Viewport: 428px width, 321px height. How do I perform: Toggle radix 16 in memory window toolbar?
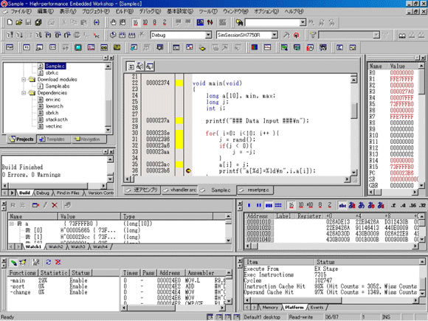pos(291,205)
